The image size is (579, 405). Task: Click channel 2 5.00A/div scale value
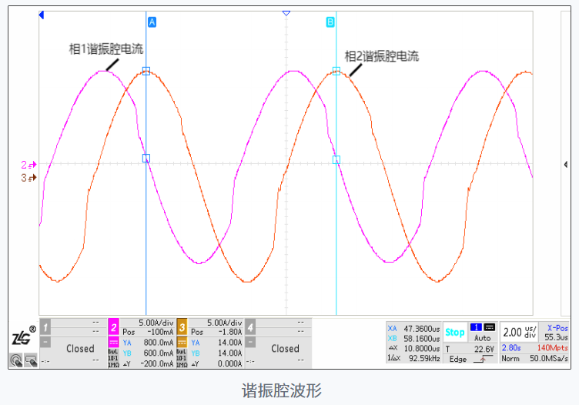156,323
